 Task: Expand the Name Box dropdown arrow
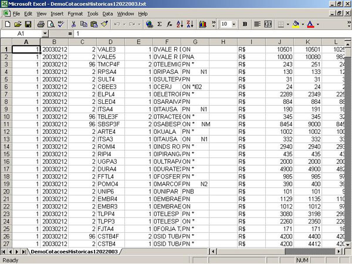pos(46,34)
